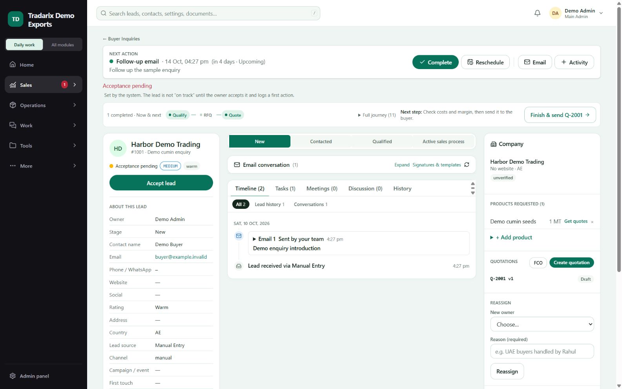The width and height of the screenshot is (622, 389).
Task: Click the TD company logo
Action: click(16, 19)
